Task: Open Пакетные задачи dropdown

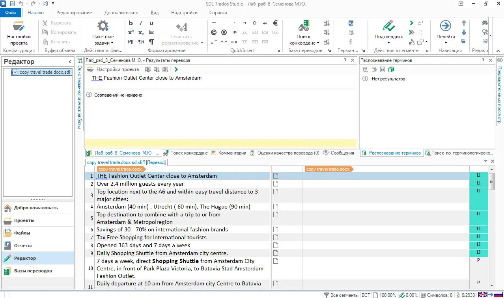Action: coord(103,33)
